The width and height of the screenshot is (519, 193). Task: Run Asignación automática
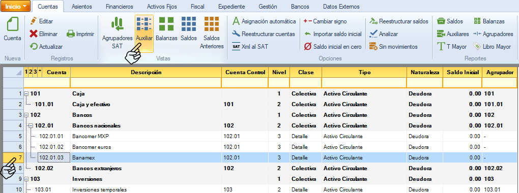click(264, 21)
